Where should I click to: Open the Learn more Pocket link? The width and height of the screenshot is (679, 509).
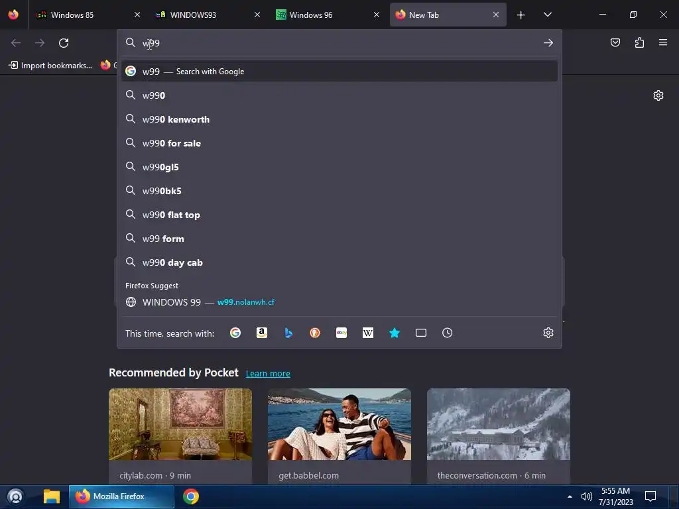coord(268,374)
